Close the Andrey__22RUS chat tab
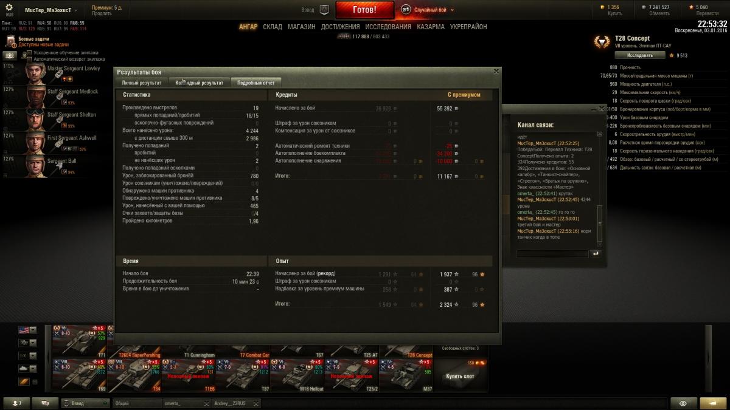Image resolution: width=730 pixels, height=410 pixels. point(256,403)
